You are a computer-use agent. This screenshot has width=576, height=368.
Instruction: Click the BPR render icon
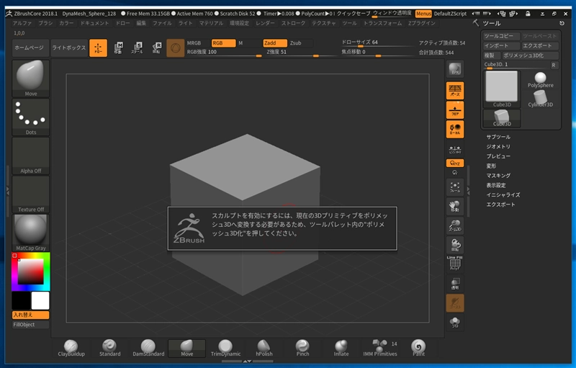455,69
